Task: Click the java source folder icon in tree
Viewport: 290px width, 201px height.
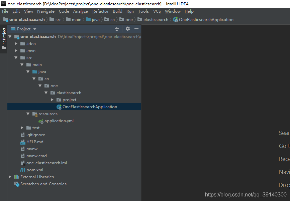Action: click(35, 72)
